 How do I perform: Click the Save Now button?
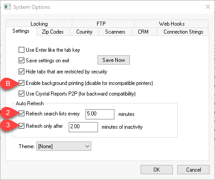coord(113,60)
